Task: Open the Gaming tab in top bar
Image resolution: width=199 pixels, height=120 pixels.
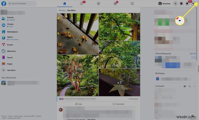Action: [x=132, y=4]
